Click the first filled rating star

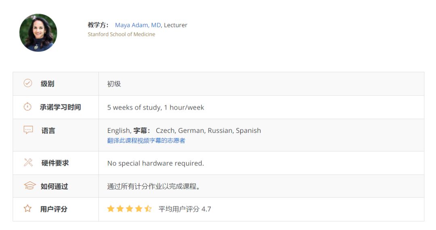(111, 209)
